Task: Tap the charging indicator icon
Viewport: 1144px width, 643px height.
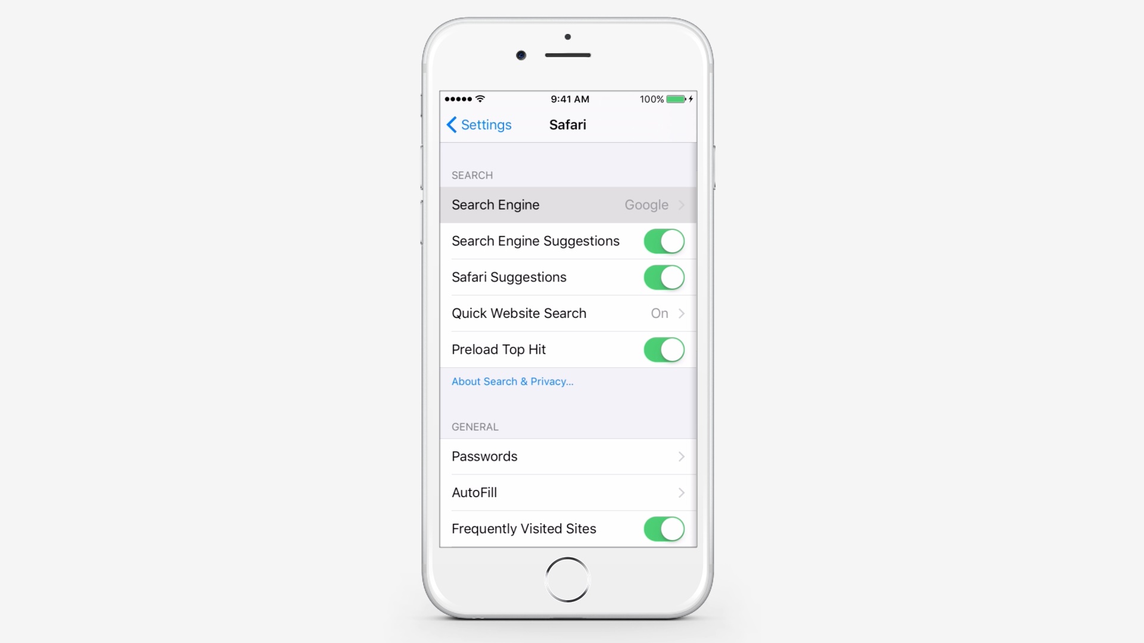Action: [690, 99]
